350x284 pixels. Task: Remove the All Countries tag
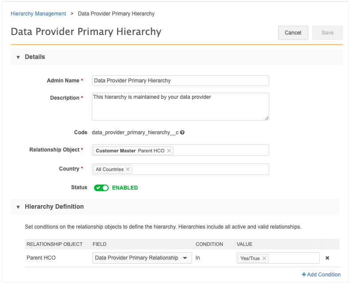128,169
